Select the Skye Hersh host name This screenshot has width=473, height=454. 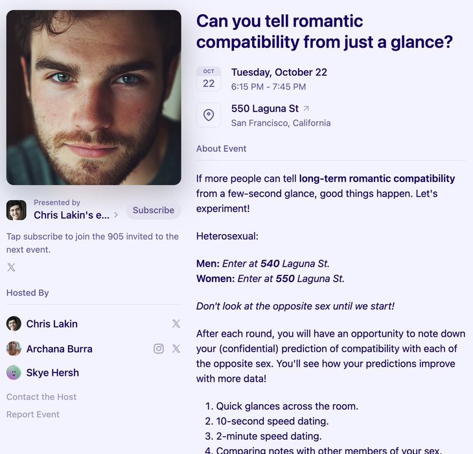52,372
